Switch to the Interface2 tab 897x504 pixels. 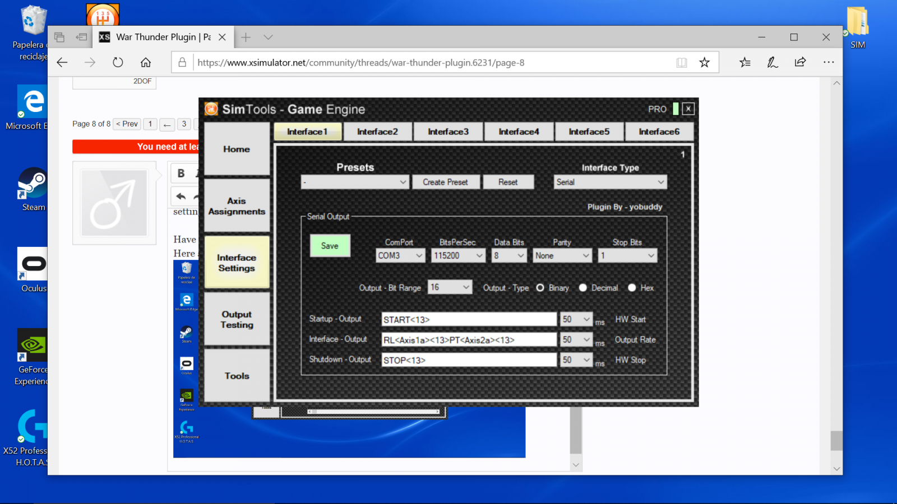click(x=377, y=132)
